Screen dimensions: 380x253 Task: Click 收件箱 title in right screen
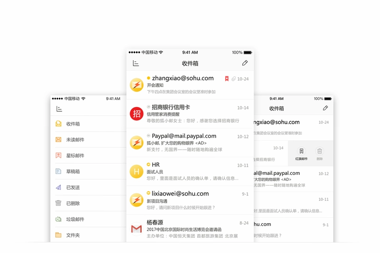tap(276, 108)
